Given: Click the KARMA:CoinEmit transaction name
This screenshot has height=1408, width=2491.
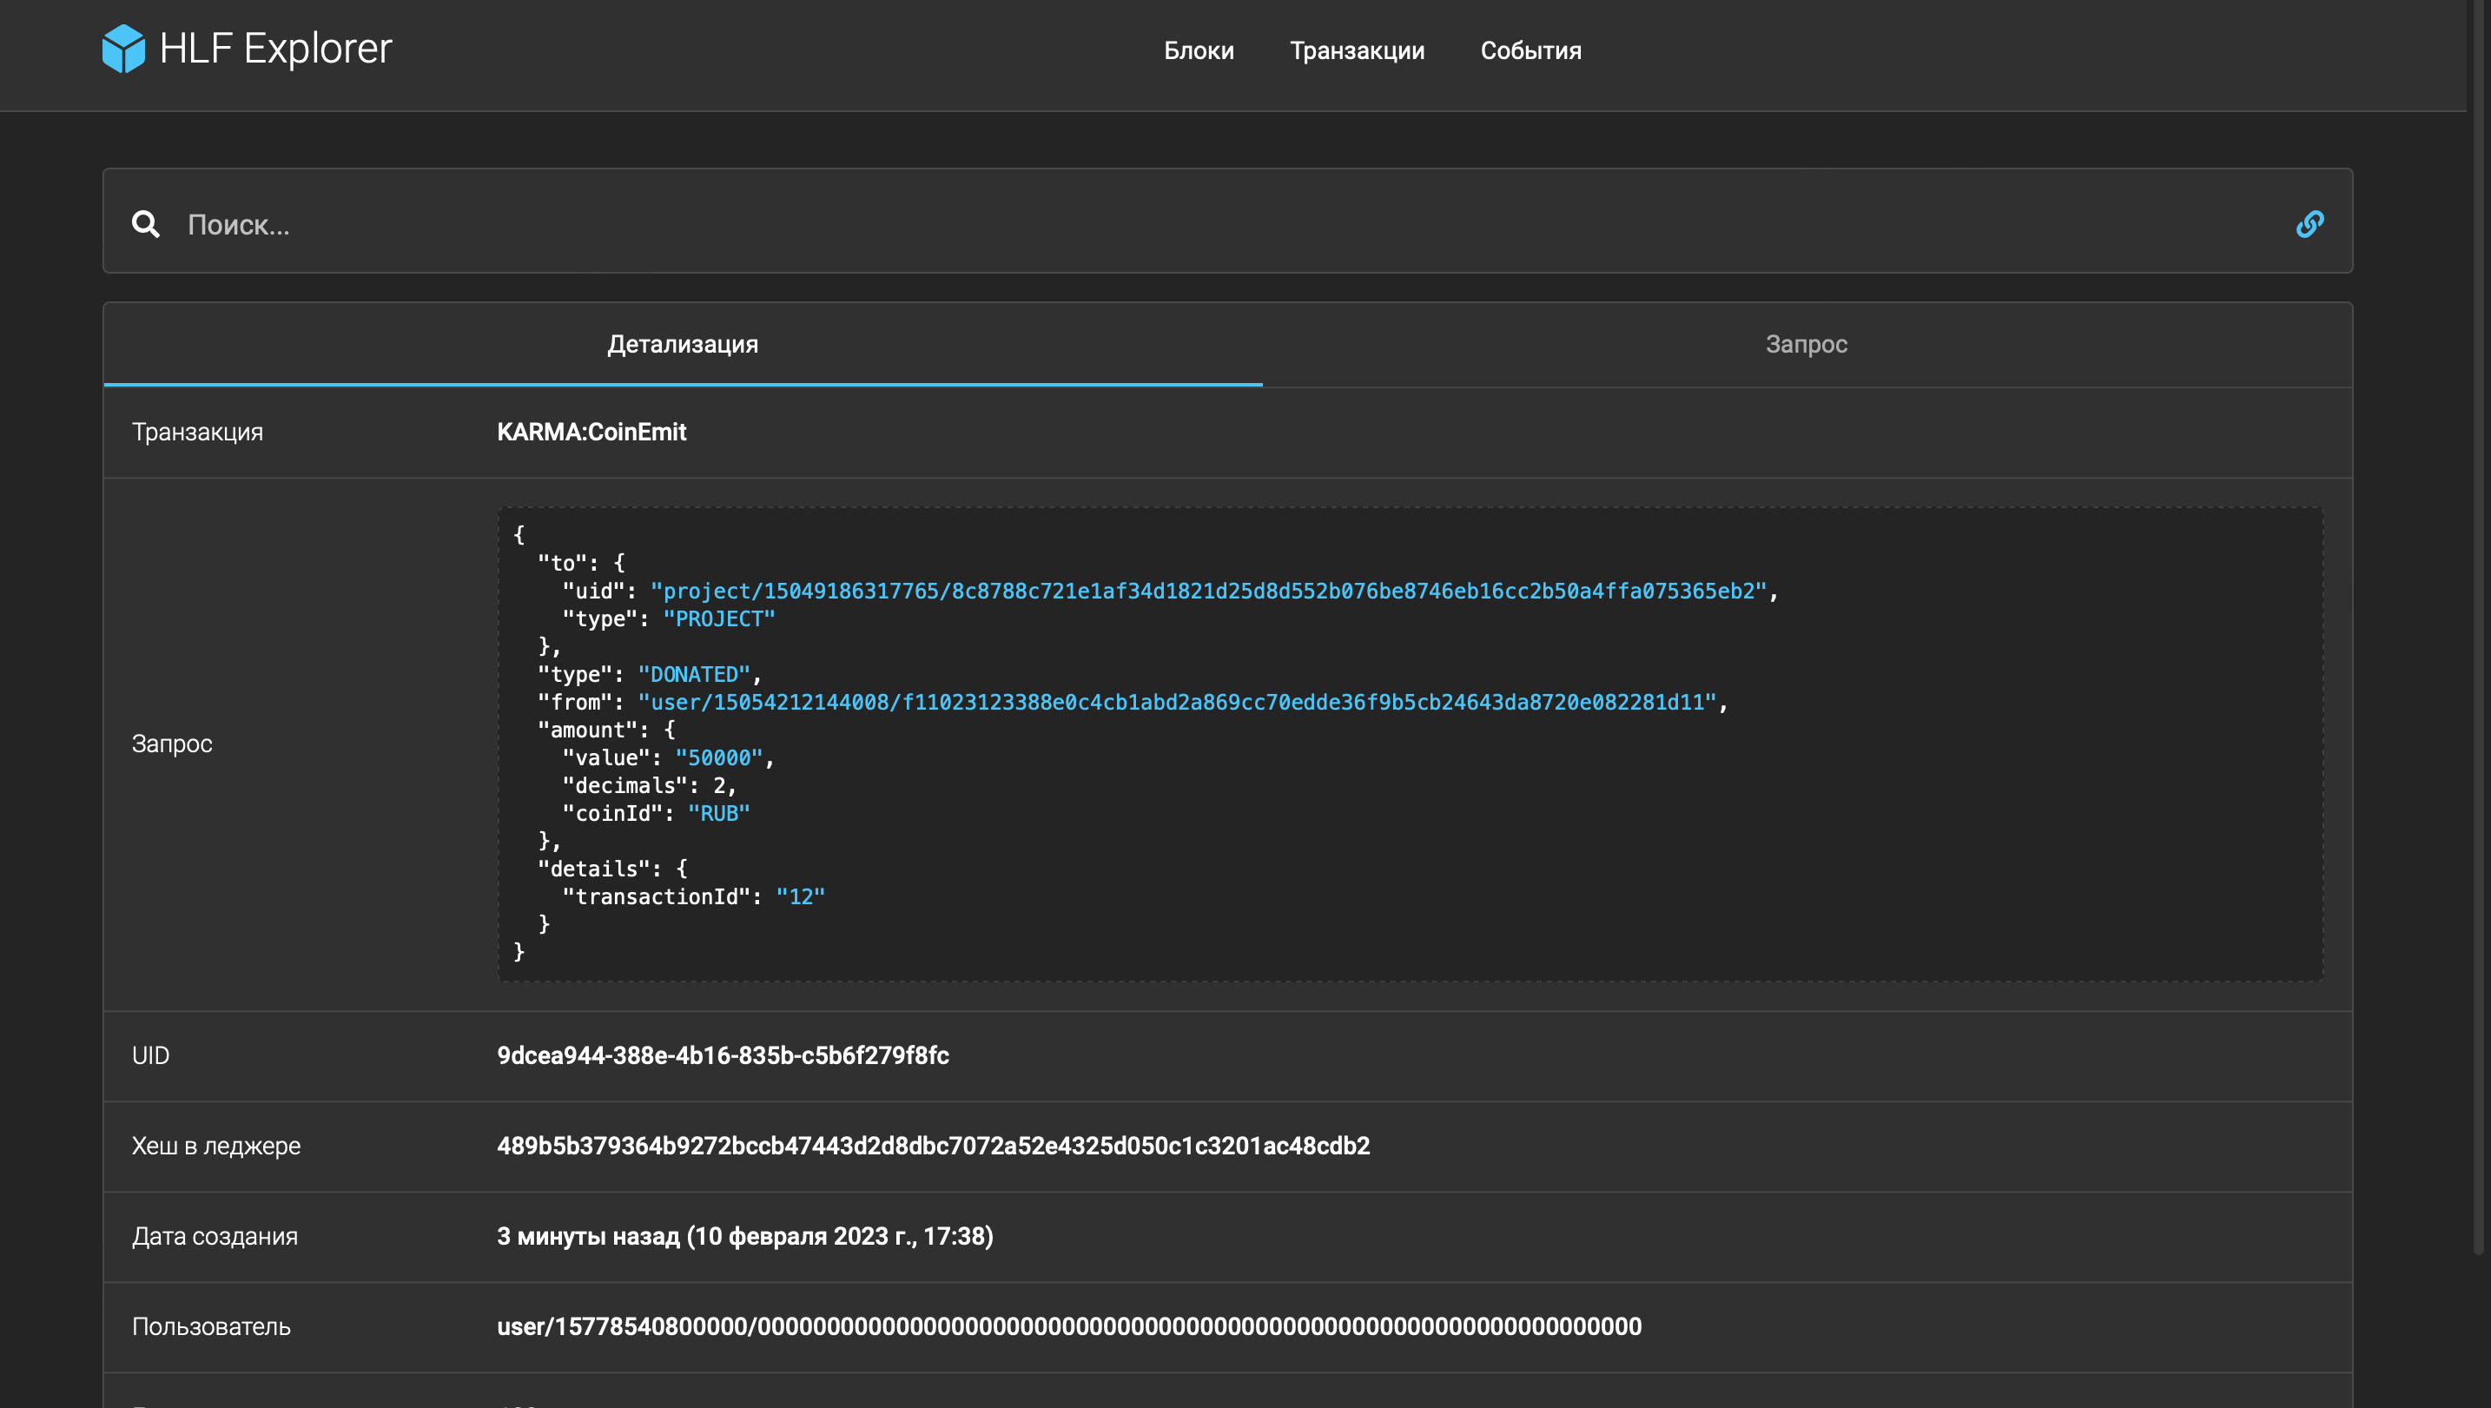Looking at the screenshot, I should tap(591, 433).
